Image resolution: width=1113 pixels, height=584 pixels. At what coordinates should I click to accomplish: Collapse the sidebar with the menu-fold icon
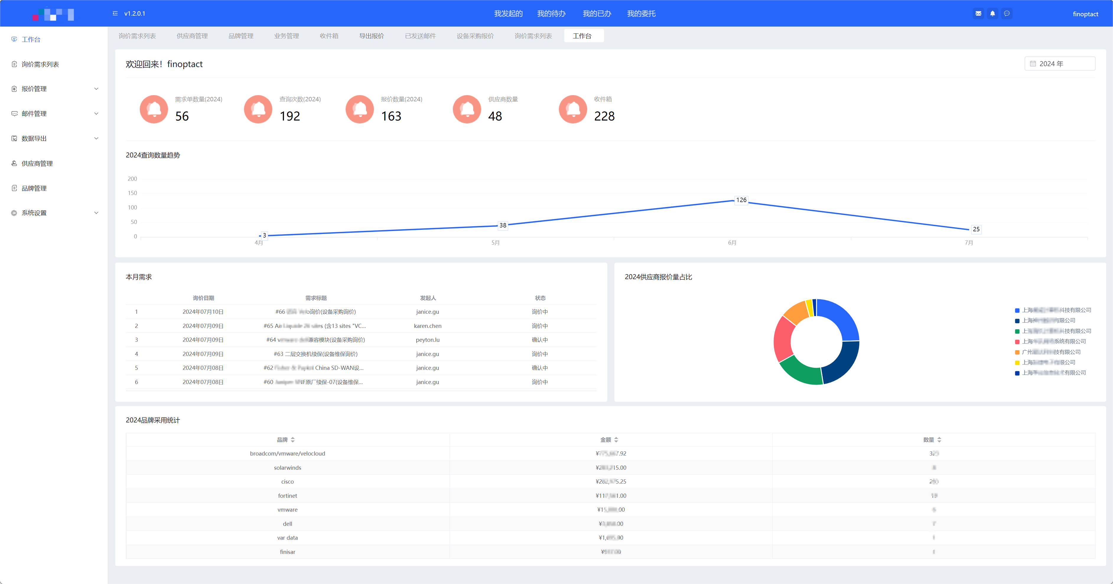[115, 13]
